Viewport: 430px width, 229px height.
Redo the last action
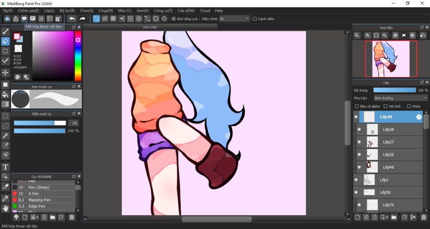82,18
